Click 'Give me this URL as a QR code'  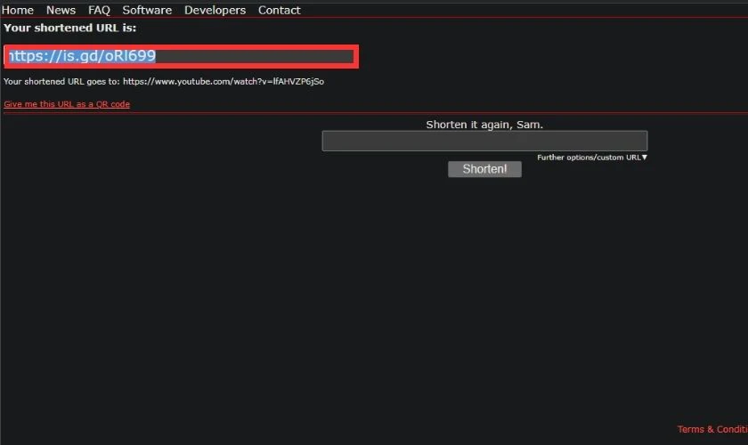(67, 104)
